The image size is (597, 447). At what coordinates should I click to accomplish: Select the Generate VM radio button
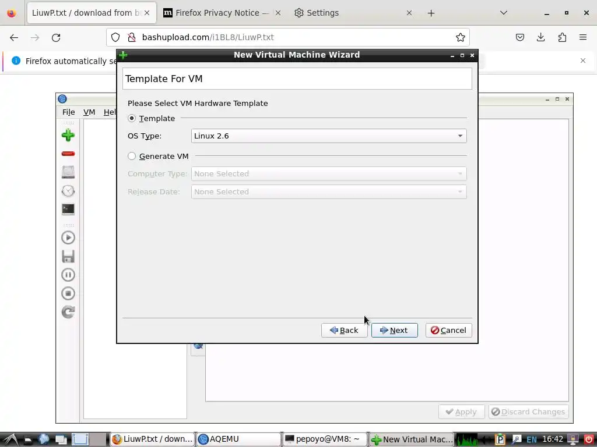tap(132, 156)
